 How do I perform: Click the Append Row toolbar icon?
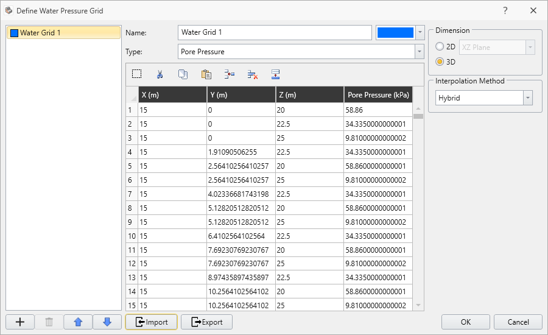[x=275, y=74]
